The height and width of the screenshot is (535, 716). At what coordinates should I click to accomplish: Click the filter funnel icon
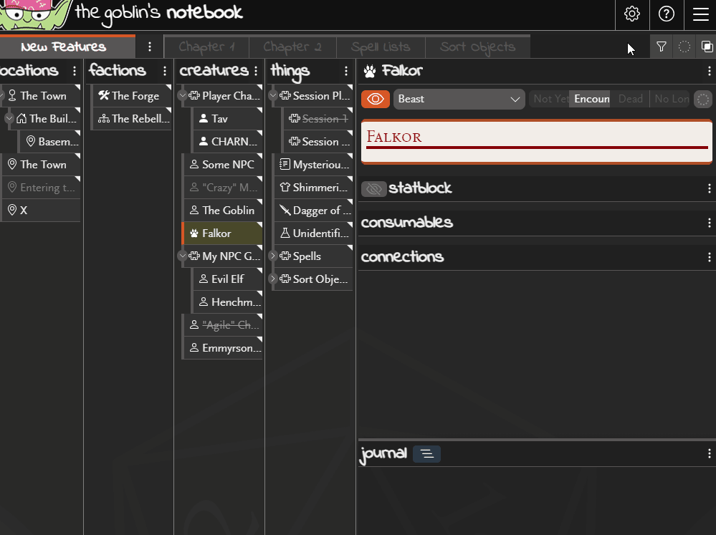pyautogui.click(x=662, y=47)
